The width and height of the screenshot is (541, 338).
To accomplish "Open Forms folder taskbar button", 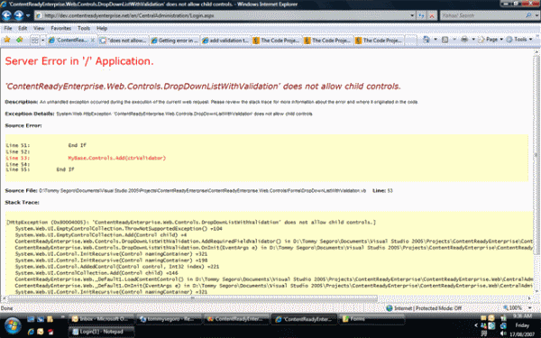I will (371, 319).
